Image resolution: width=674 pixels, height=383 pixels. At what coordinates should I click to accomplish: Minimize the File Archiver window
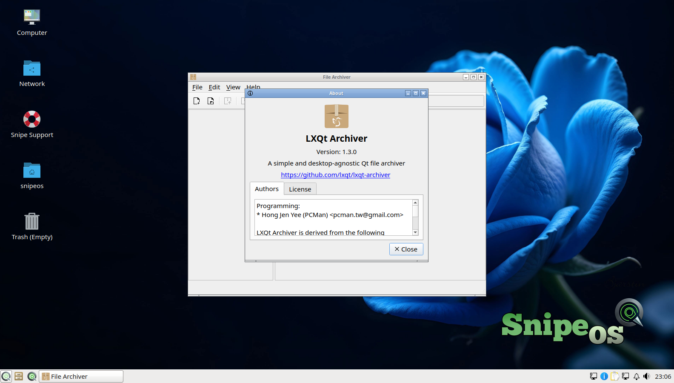point(466,77)
